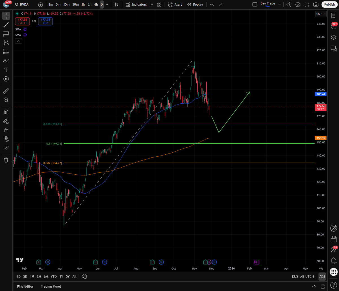
Task: Open the emoji sticker tool
Action: [6, 79]
